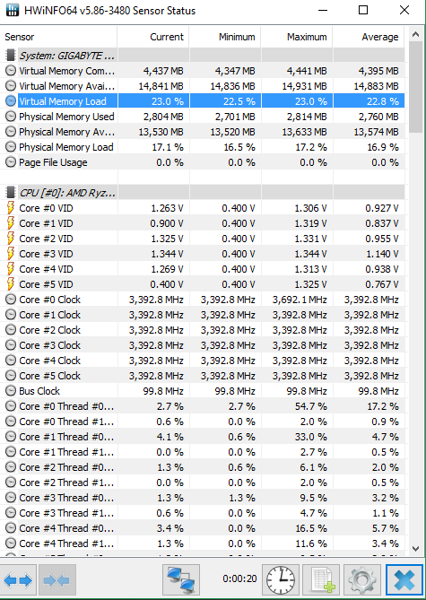Reset elapsed time with clock icon
The width and height of the screenshot is (426, 600).
281,580
